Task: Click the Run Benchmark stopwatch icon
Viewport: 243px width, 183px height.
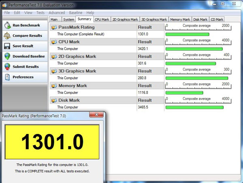Action: coord(7,25)
